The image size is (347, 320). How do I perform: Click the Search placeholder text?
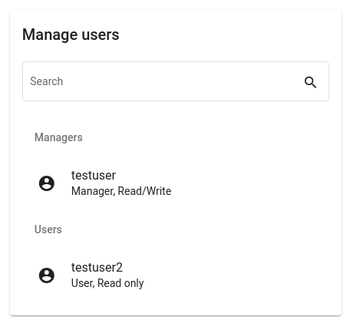[x=46, y=81]
